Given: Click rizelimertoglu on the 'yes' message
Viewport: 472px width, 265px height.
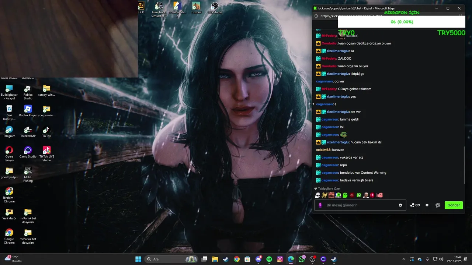Looking at the screenshot, I should [x=338, y=96].
